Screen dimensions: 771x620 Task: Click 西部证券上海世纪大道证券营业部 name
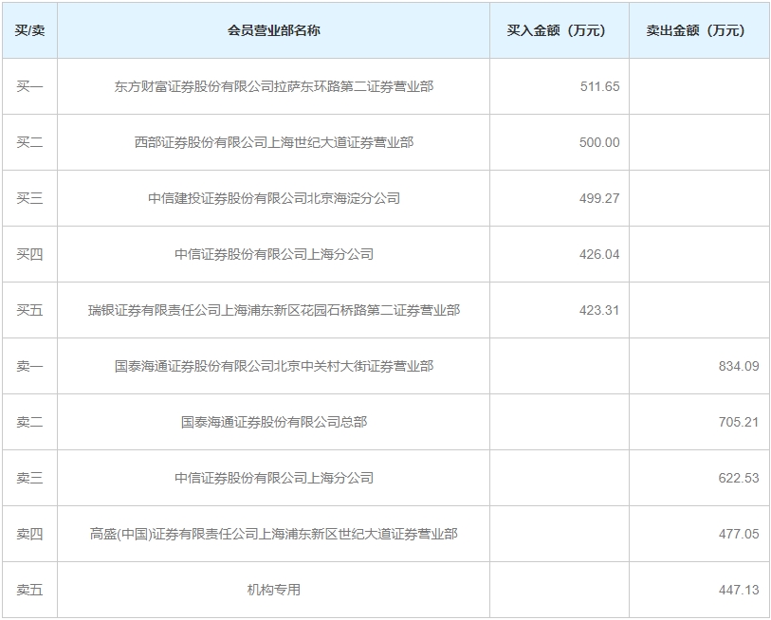[x=274, y=142]
